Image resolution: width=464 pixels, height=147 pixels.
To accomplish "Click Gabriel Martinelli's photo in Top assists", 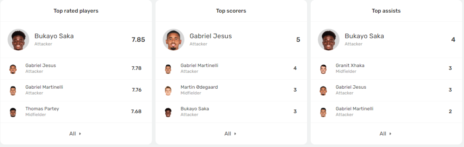I will tap(323, 112).
